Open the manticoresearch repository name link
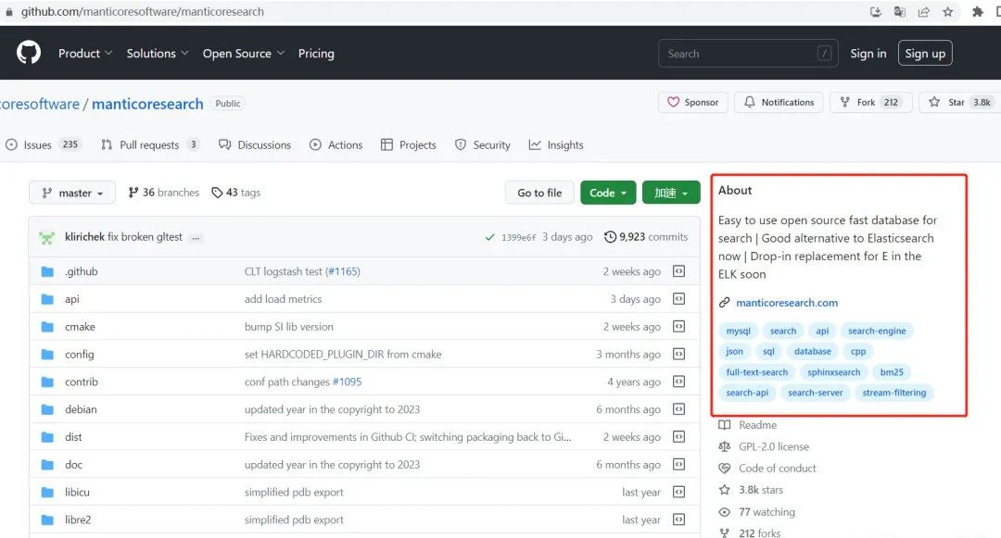1001x538 pixels. 147,104
